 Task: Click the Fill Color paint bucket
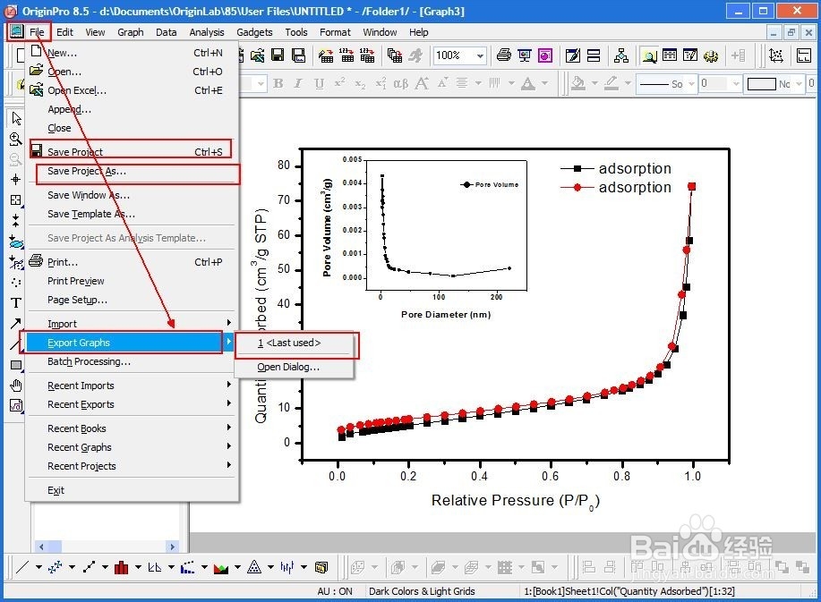(x=578, y=83)
